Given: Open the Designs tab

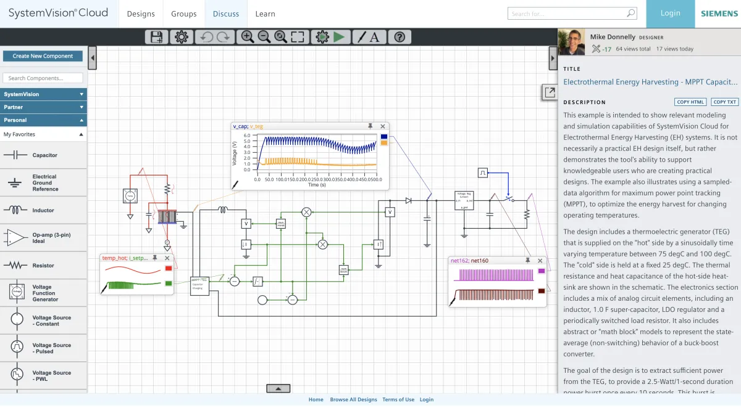Looking at the screenshot, I should click(x=141, y=14).
